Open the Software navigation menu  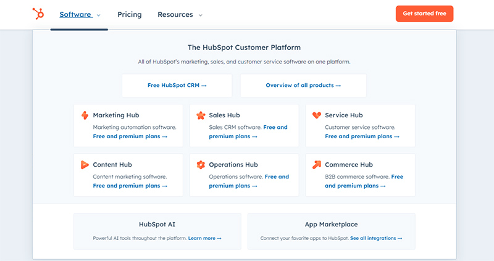pos(75,14)
